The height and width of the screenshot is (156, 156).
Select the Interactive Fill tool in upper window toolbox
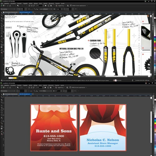click(2, 53)
